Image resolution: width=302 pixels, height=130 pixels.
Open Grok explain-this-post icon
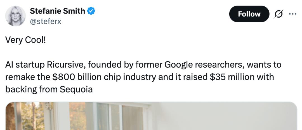[x=279, y=14]
